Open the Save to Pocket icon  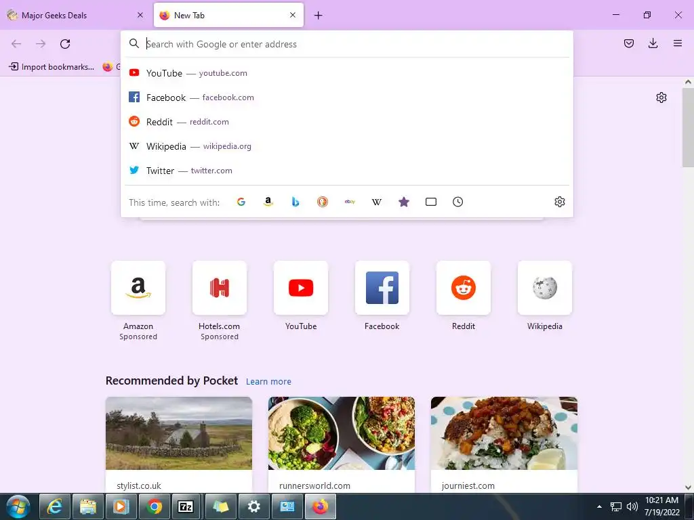[x=629, y=43]
